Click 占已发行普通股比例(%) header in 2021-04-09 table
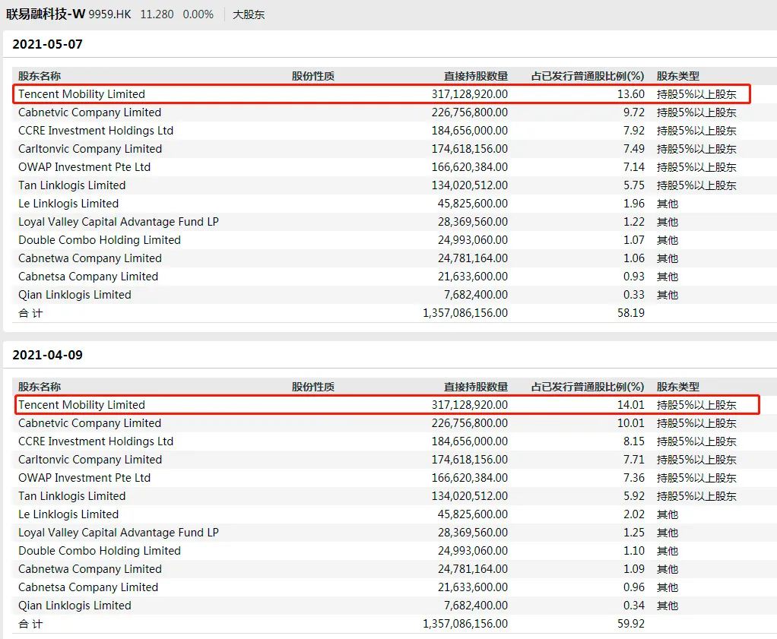 [x=587, y=387]
